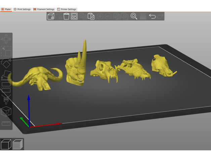Click the Search magnifier icon
This screenshot has width=211, height=158.
134,16
